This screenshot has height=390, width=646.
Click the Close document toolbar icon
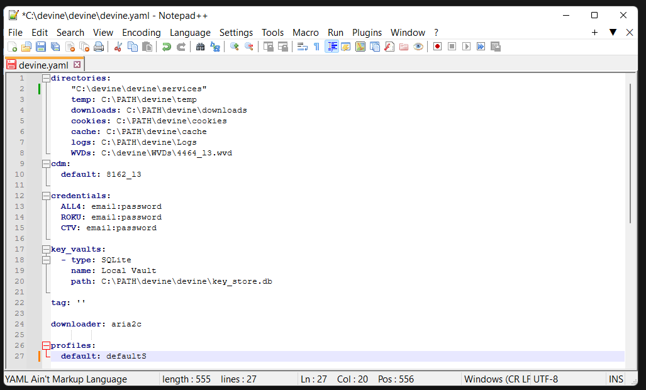70,47
